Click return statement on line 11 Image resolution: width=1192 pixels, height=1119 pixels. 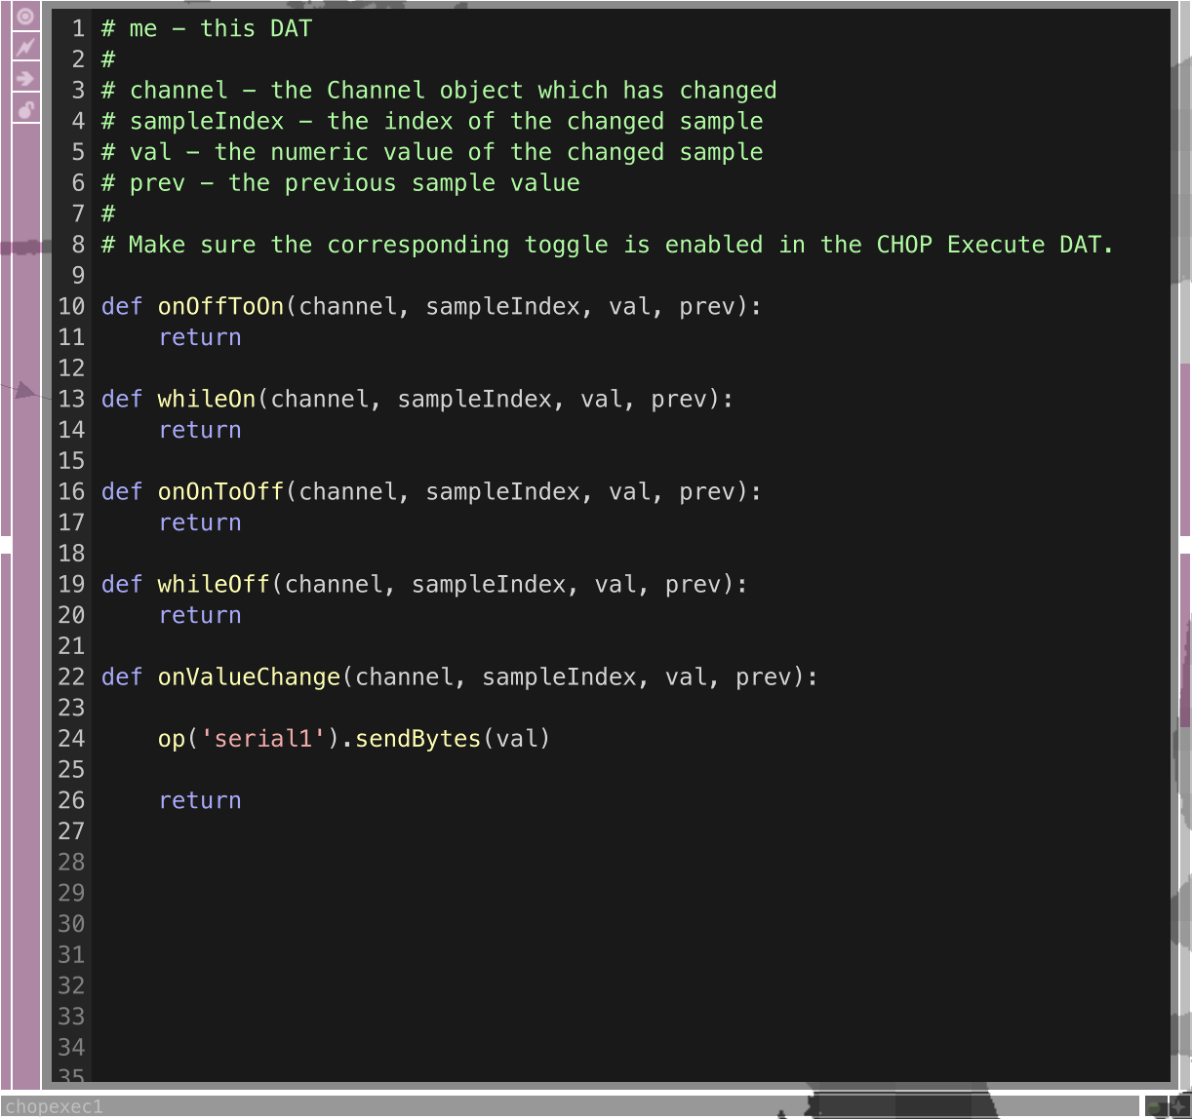pos(200,337)
